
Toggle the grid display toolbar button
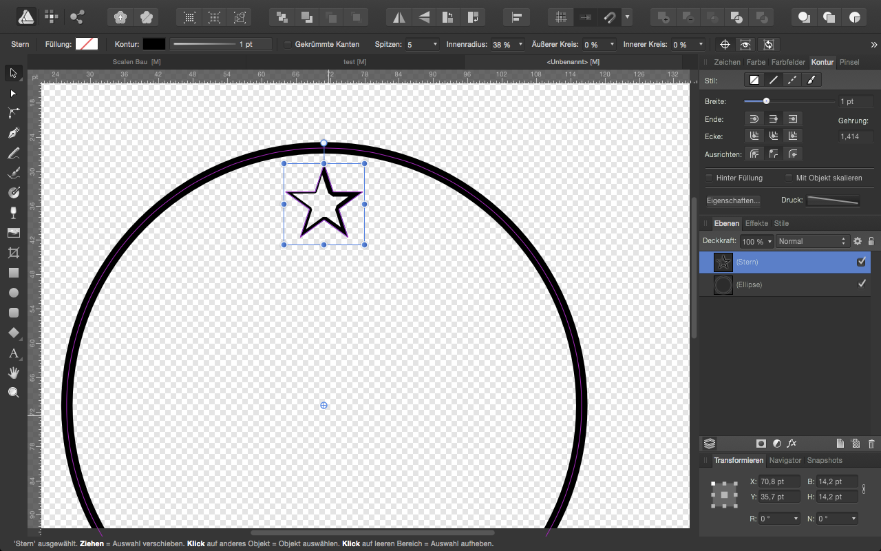pyautogui.click(x=562, y=17)
